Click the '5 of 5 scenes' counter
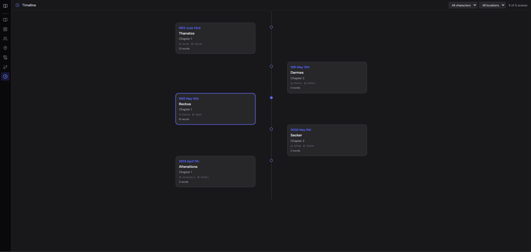 pyautogui.click(x=518, y=5)
